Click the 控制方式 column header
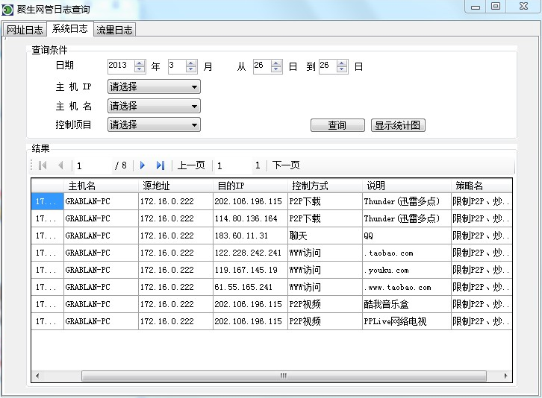 pyautogui.click(x=325, y=186)
